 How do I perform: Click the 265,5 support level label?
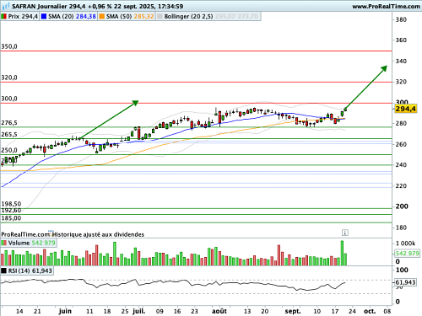[x=9, y=135]
